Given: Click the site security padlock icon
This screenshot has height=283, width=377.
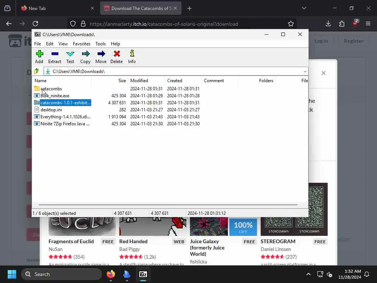Looking at the screenshot, I should pos(83,24).
